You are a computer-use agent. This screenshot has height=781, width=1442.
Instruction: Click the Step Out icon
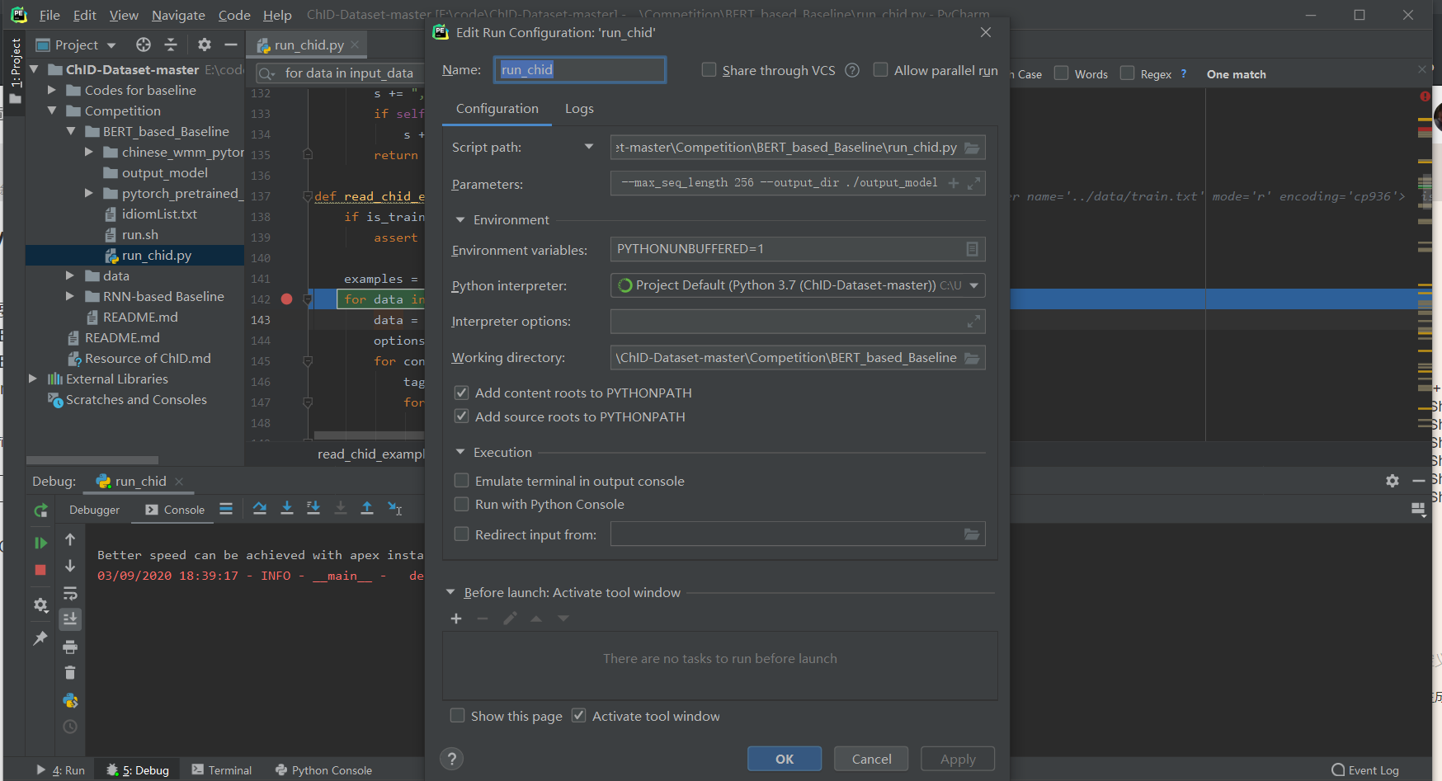click(367, 509)
